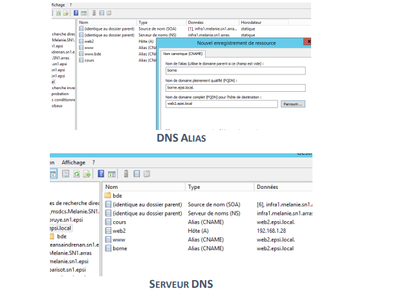
Task: Select web2 record name in upper window list
Action: pyautogui.click(x=89, y=41)
